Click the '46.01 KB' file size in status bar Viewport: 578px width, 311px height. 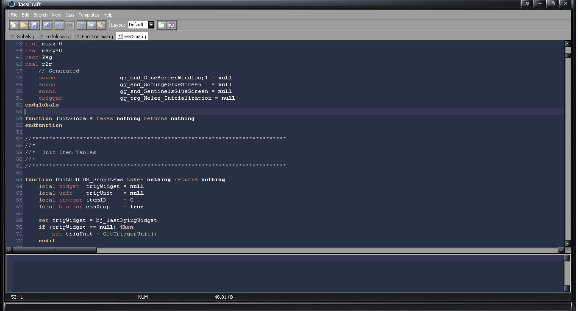point(224,297)
